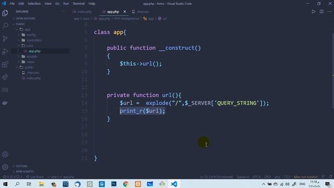Viewport: 334px width, 188px height.
Task: Change indentation via Spaces: 4
Action: coord(243,177)
